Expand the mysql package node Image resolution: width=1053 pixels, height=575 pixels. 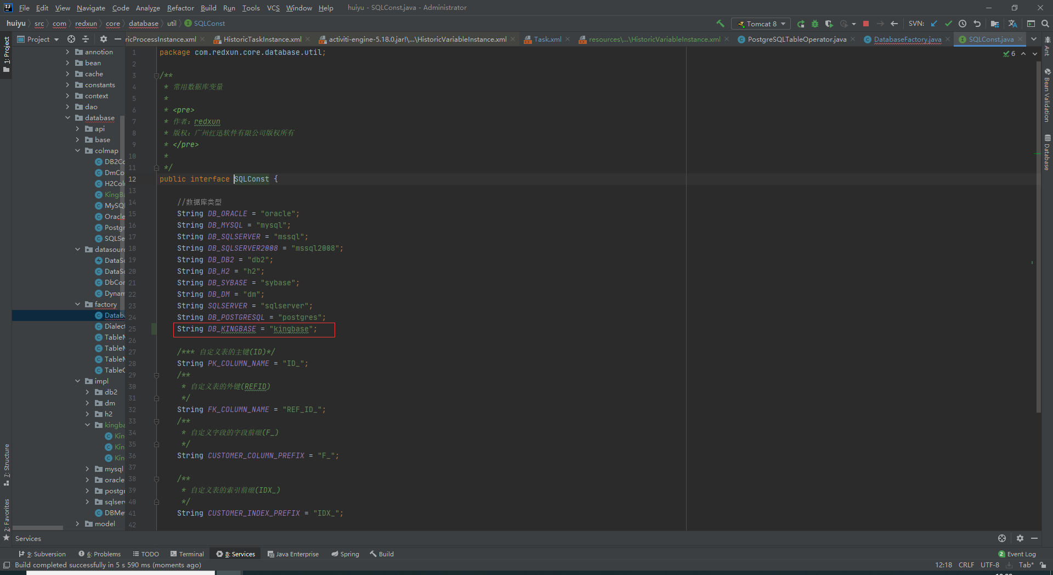pyautogui.click(x=86, y=469)
